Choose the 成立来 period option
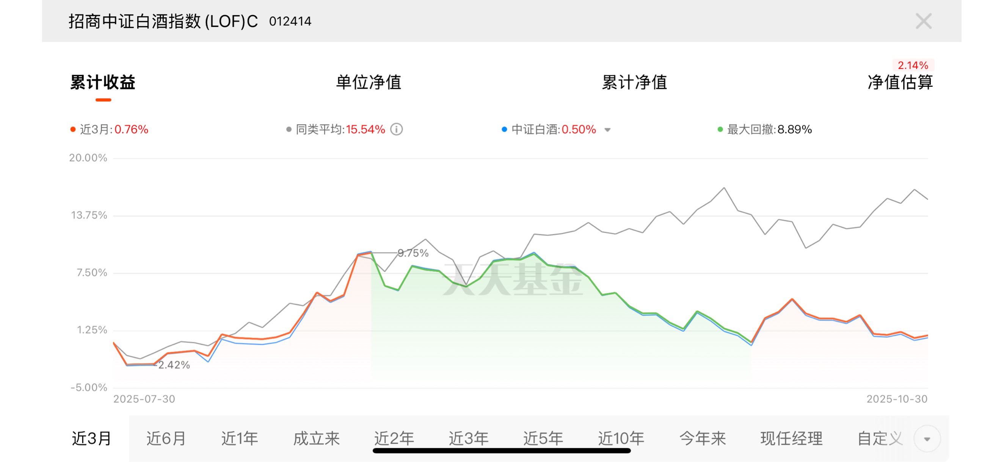This screenshot has width=1004, height=462. [x=316, y=439]
